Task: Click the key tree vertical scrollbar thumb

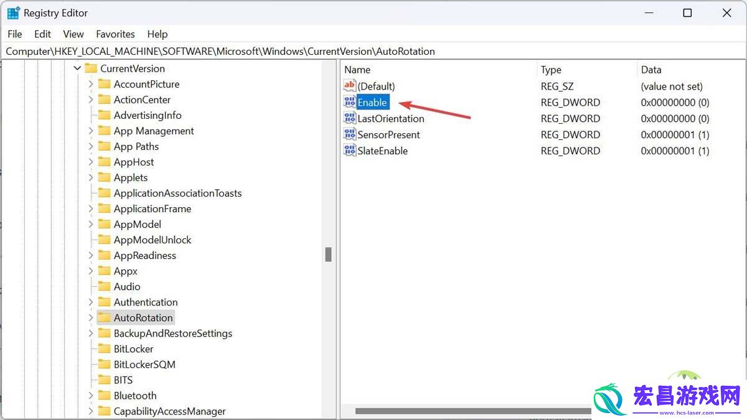Action: 329,254
